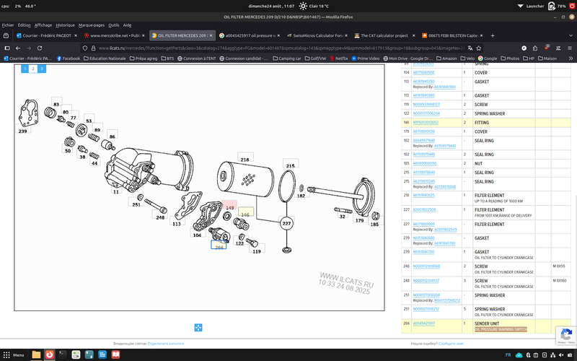Open the Netflix bookmark
The width and height of the screenshot is (577, 361).
tap(339, 58)
